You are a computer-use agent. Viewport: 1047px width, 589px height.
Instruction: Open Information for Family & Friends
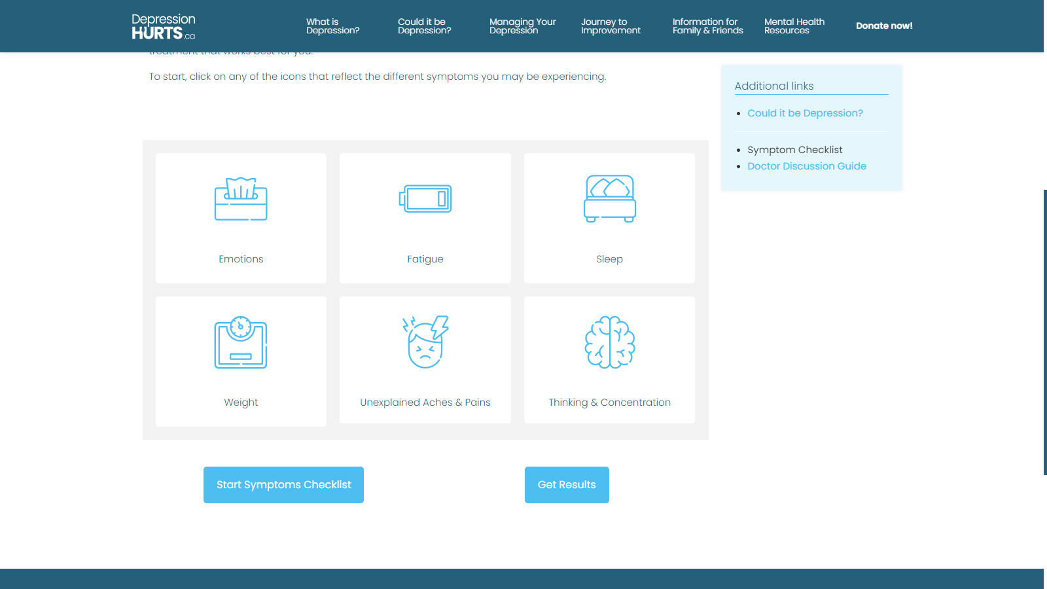[x=707, y=26]
